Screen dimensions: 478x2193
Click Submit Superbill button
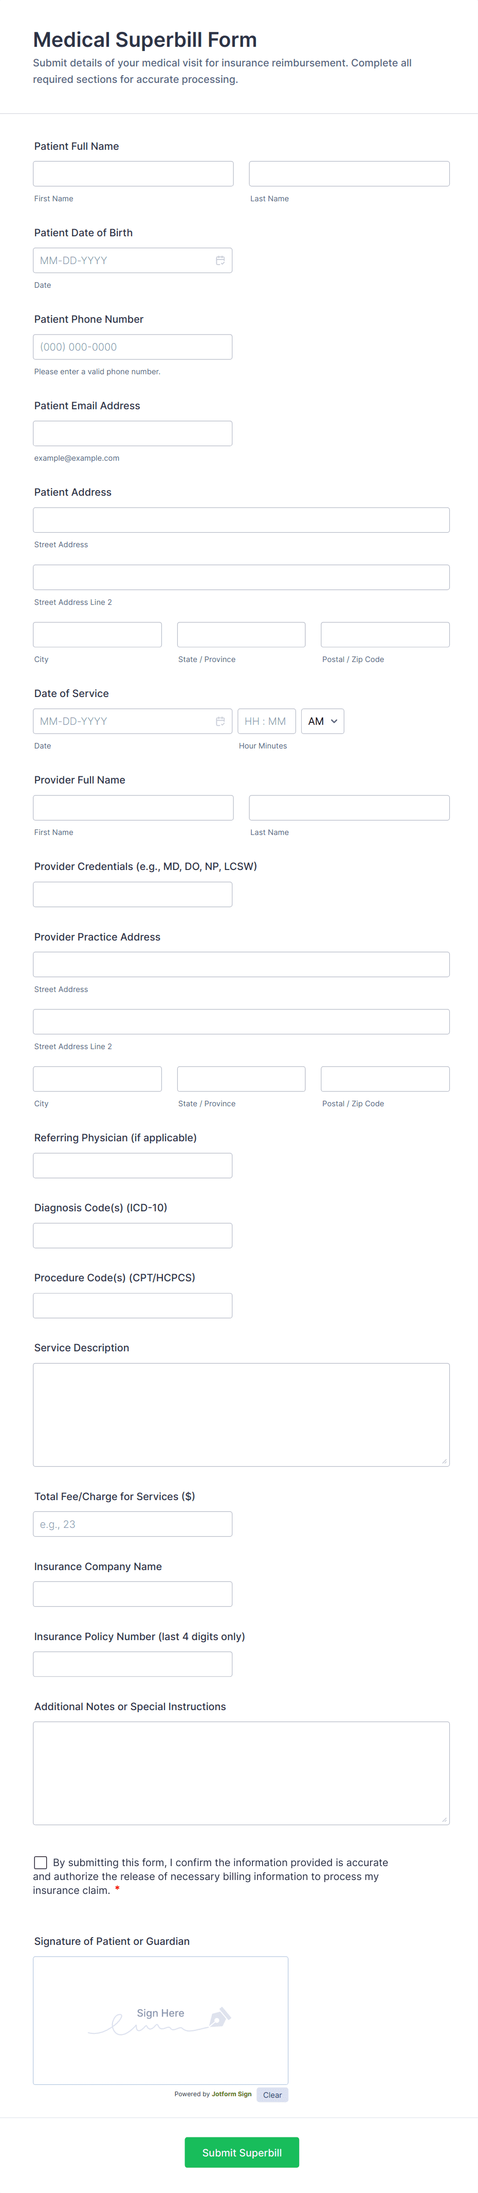pyautogui.click(x=242, y=2152)
